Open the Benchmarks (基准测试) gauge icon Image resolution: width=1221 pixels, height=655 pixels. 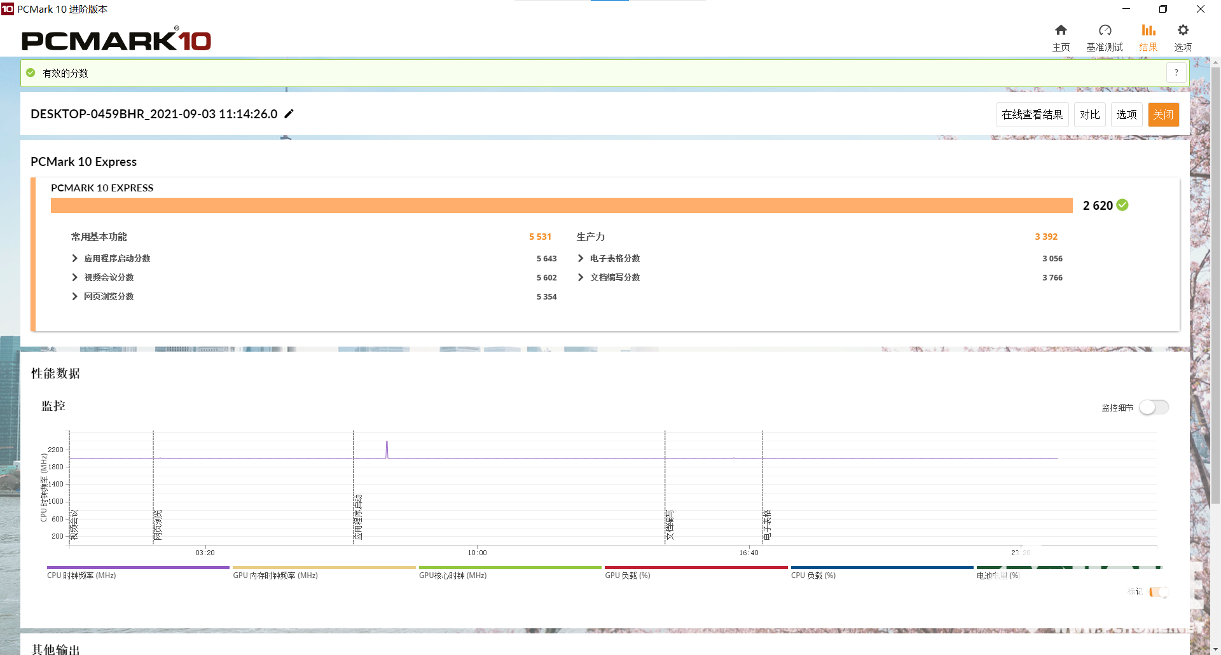coord(1105,31)
